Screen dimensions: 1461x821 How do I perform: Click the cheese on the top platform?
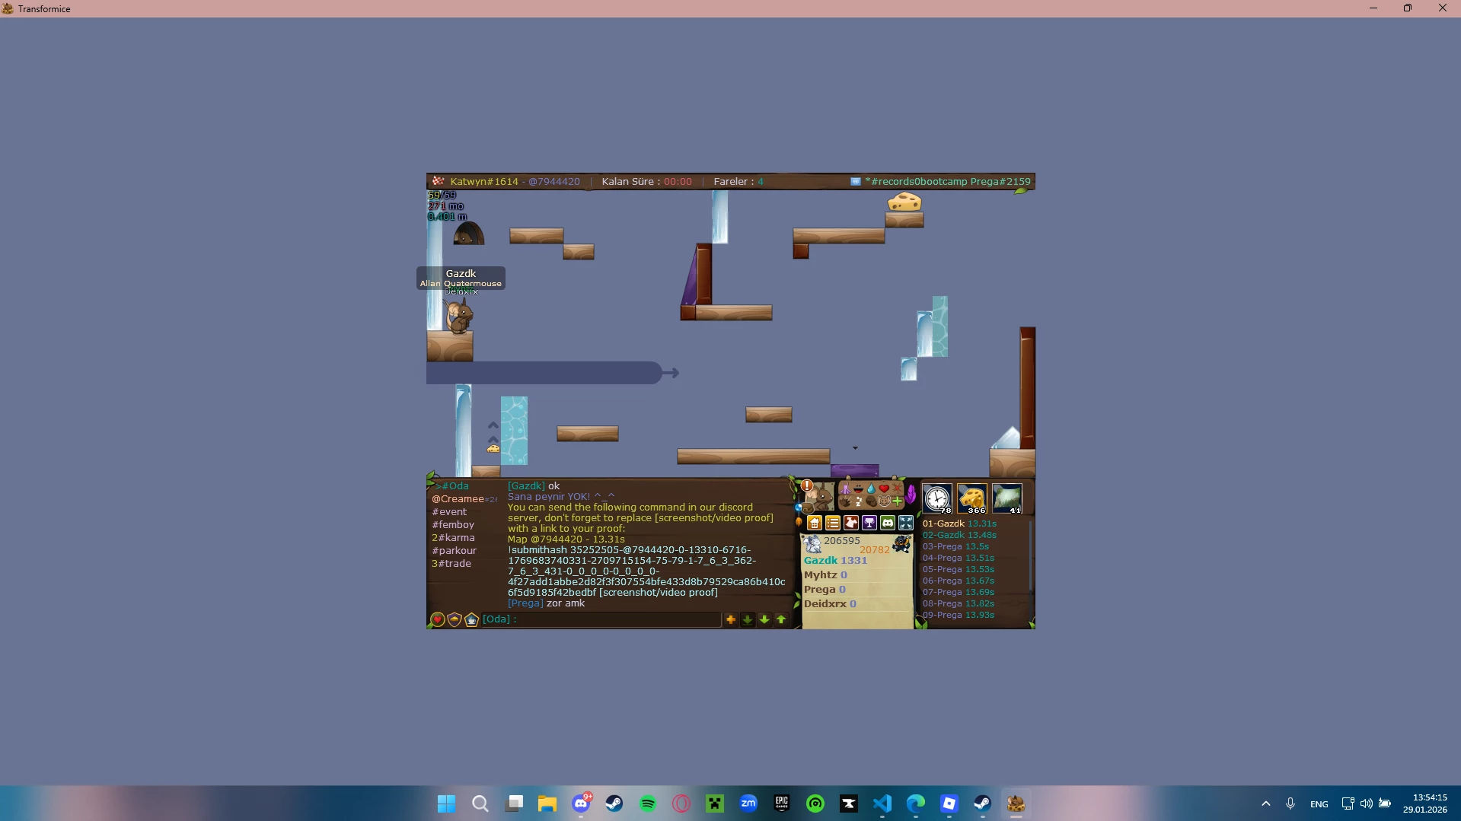point(904,202)
